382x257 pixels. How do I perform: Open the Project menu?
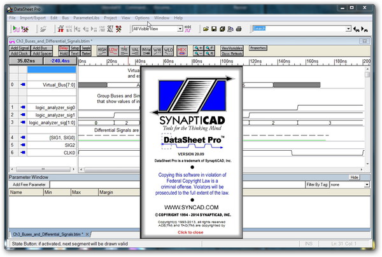coord(110,18)
